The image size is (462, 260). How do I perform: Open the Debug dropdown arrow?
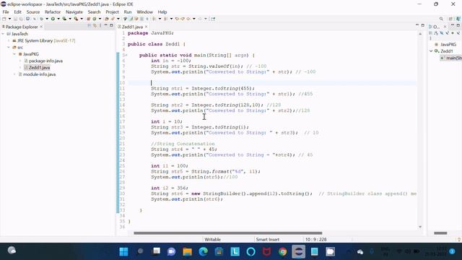47,19
